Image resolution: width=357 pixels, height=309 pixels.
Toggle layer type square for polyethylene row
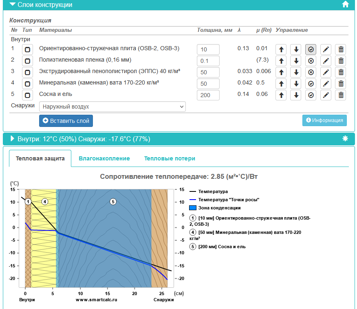(27, 61)
